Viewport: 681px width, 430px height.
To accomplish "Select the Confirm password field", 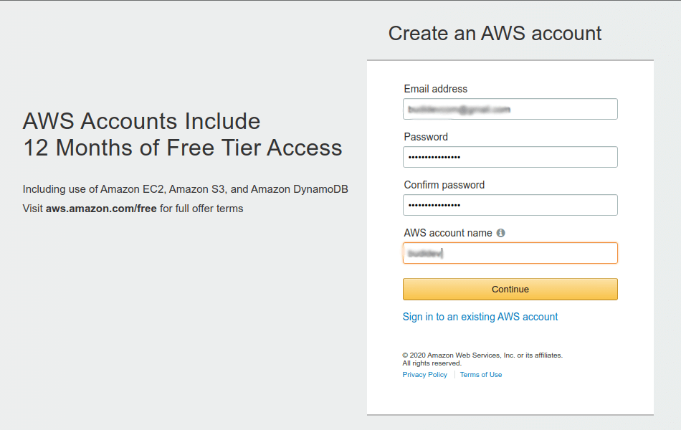I will tap(510, 205).
